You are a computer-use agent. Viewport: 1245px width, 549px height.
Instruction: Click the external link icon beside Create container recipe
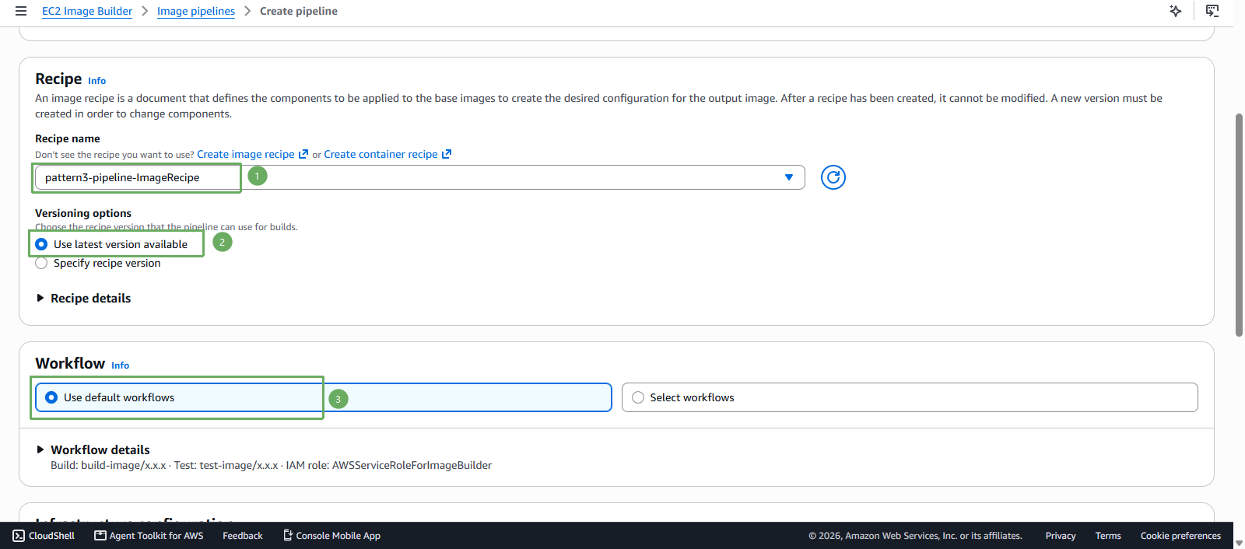447,154
